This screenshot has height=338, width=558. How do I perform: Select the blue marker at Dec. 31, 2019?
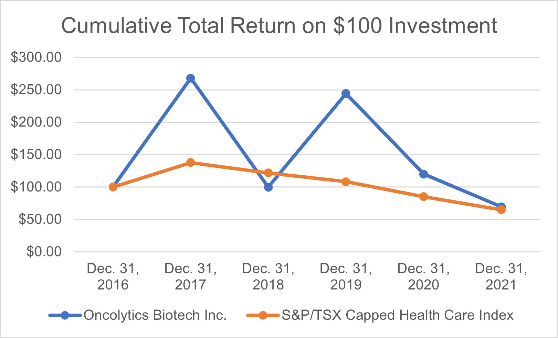pos(346,94)
